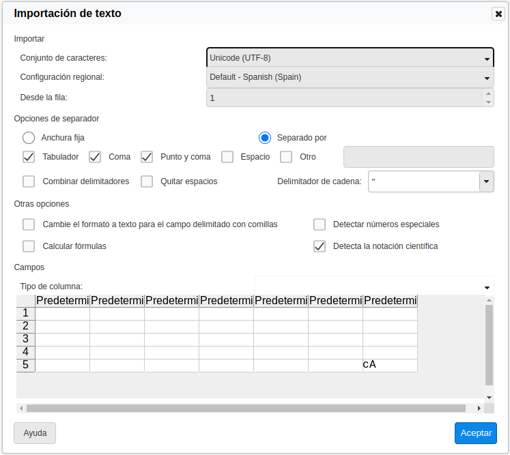
Task: Tick the Quitar espacios checkbox
Action: [147, 181]
